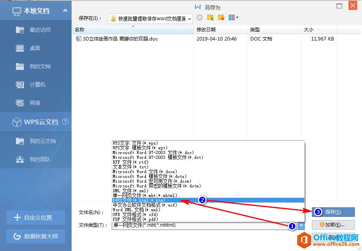Choose WPS文字 模板文件(*.wpt) format
The height and width of the screenshot is (251, 362).
tap(208, 148)
